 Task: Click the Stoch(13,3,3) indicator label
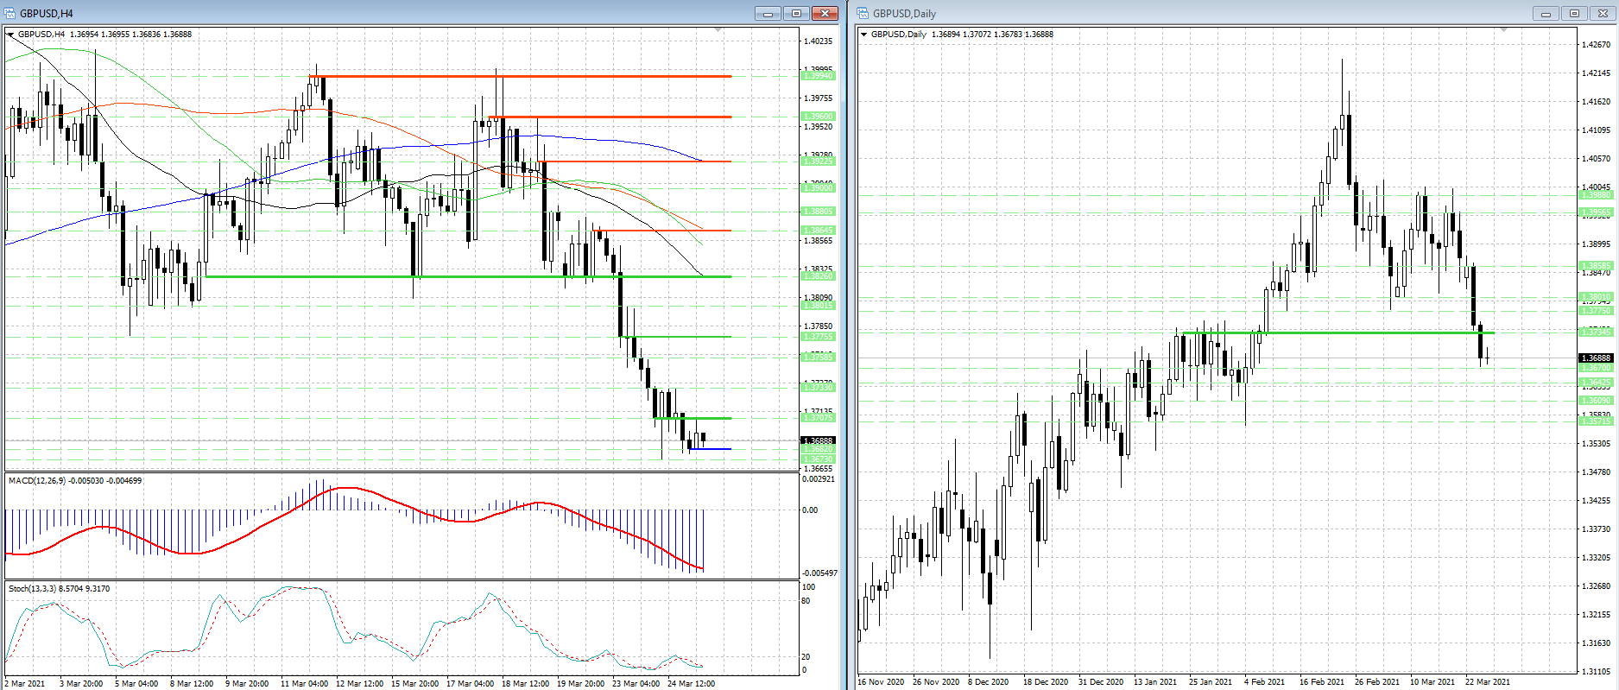[x=59, y=588]
